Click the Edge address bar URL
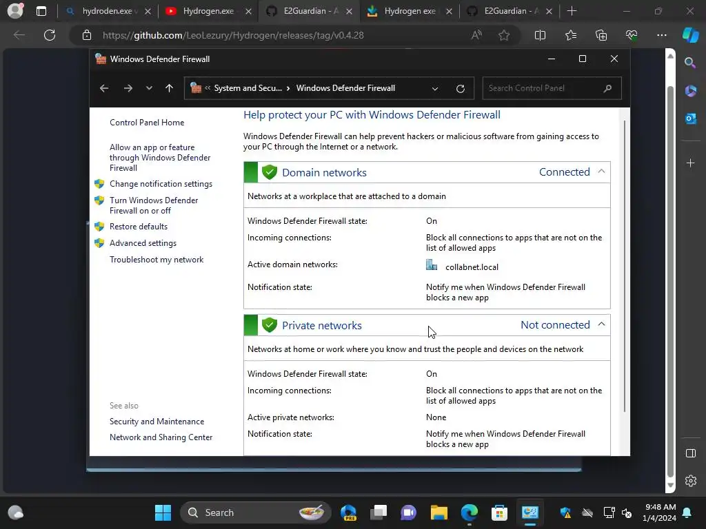This screenshot has width=706, height=529. [x=233, y=35]
